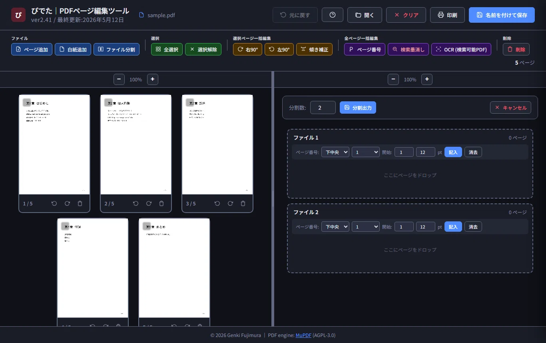The width and height of the screenshot is (546, 343).
Task: Open ファイル 1 position dropdown 下中央
Action: [335, 152]
